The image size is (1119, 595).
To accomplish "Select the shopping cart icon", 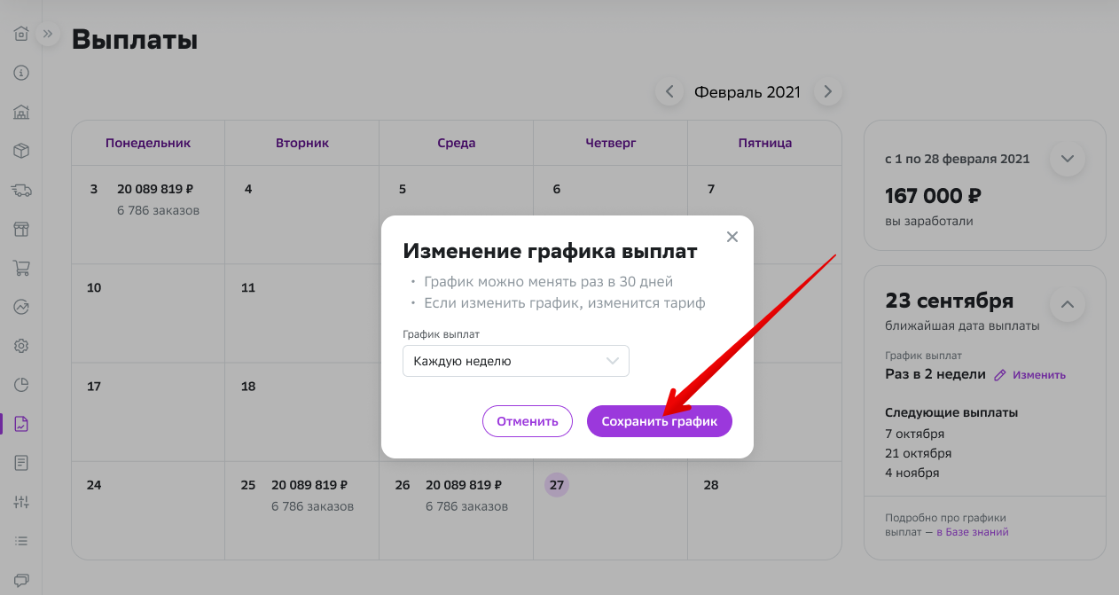I will click(20, 268).
